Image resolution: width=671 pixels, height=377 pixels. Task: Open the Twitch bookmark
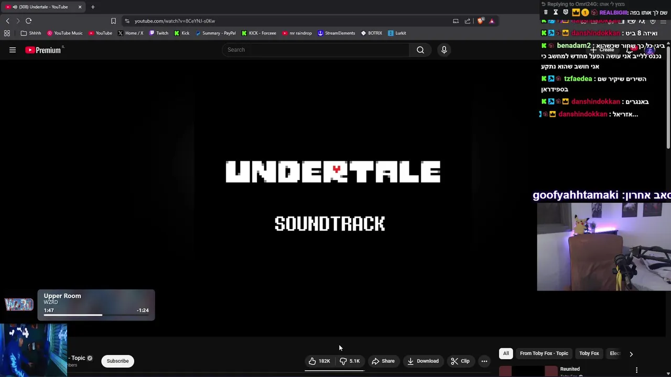[x=159, y=33]
